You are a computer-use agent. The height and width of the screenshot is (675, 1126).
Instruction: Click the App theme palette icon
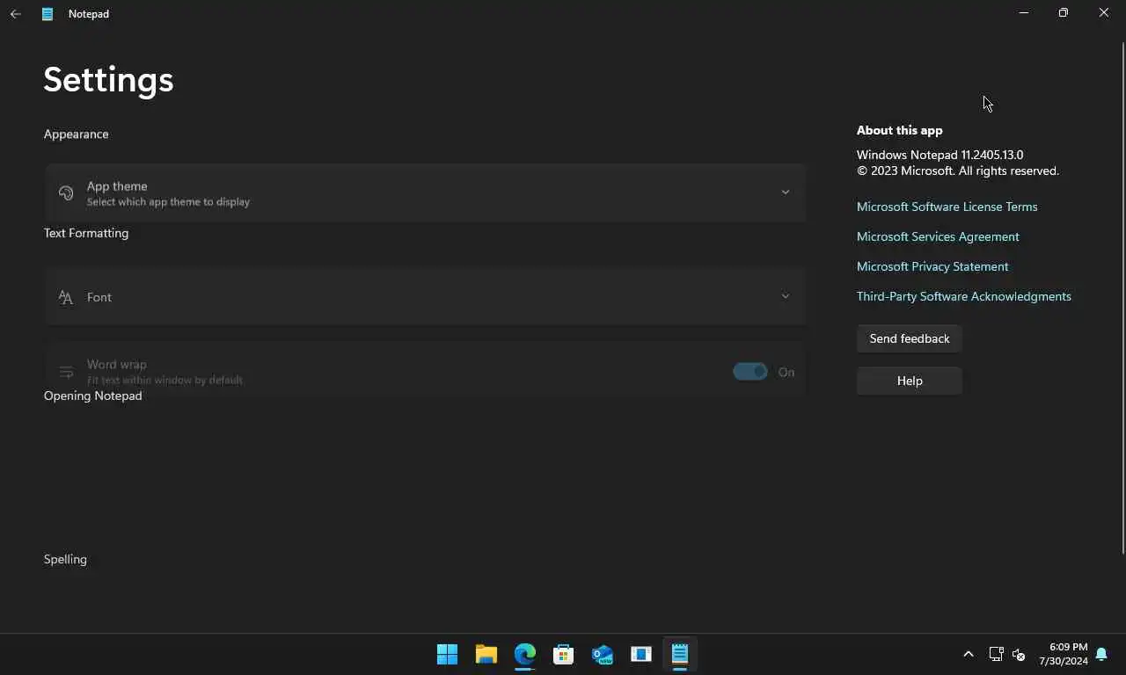(x=66, y=193)
